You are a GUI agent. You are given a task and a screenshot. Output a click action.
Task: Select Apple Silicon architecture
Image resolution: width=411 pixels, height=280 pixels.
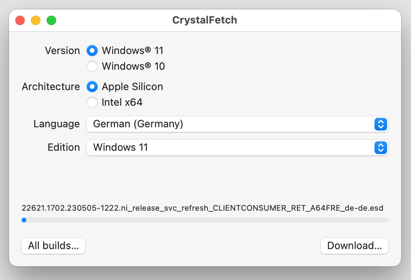pos(92,87)
